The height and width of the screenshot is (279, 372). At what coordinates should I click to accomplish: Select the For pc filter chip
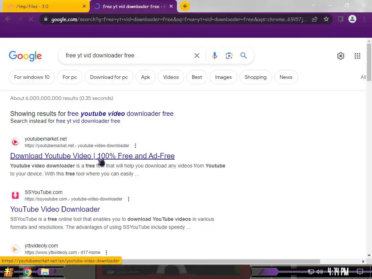click(70, 77)
